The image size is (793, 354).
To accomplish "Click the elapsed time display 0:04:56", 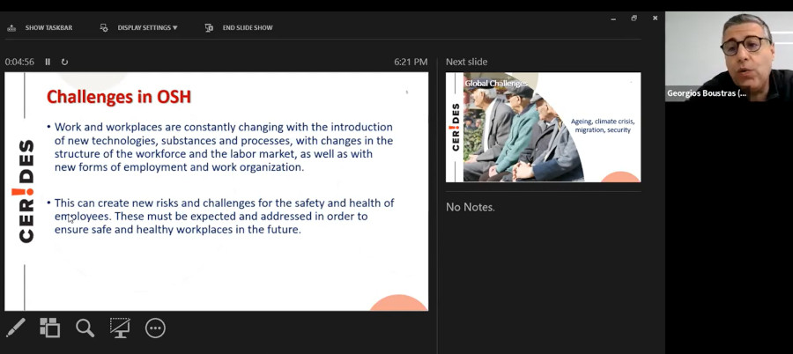I will pyautogui.click(x=19, y=62).
